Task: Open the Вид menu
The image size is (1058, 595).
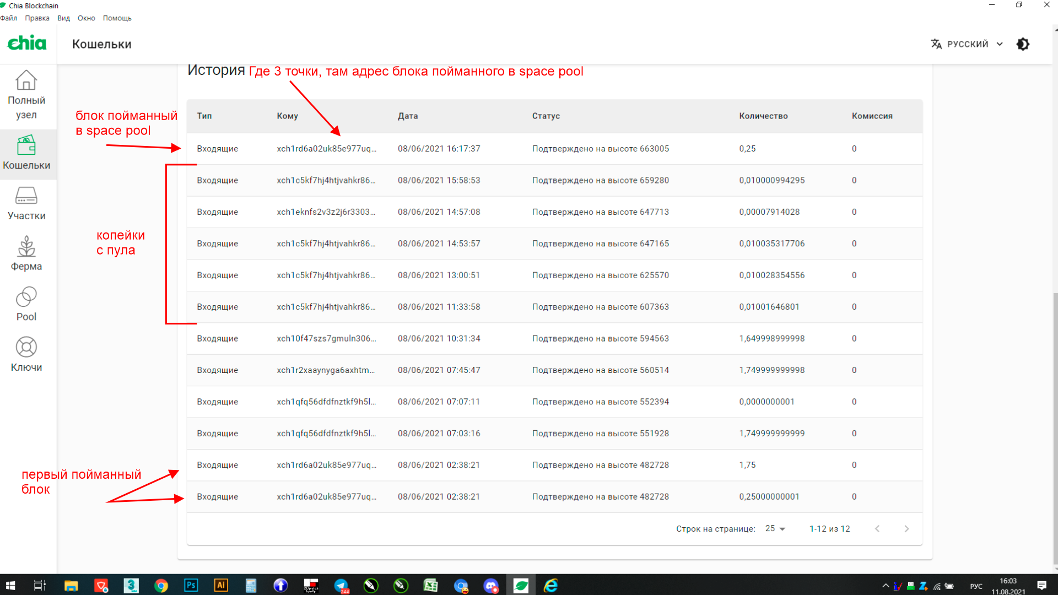Action: click(x=64, y=18)
